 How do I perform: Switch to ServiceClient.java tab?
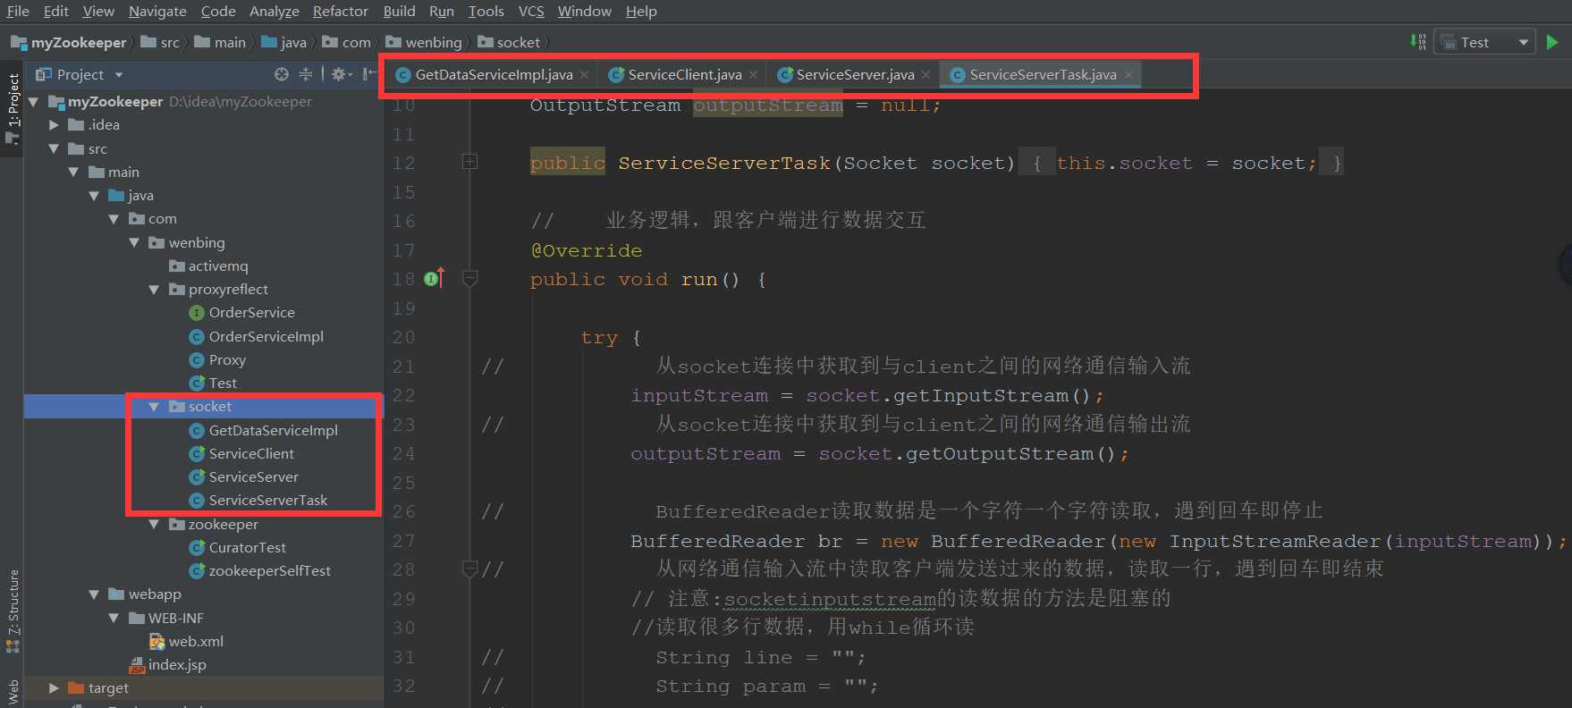pos(685,75)
